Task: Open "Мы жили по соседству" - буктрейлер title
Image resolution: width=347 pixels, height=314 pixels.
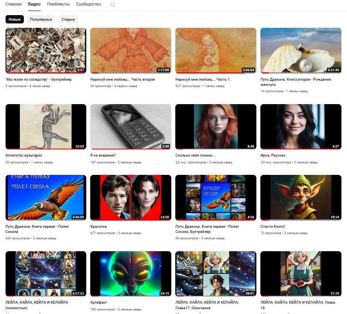Action: (x=39, y=79)
